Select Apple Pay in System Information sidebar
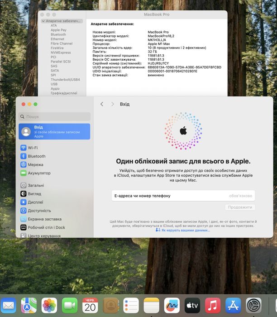277x317 pixels. 58,30
